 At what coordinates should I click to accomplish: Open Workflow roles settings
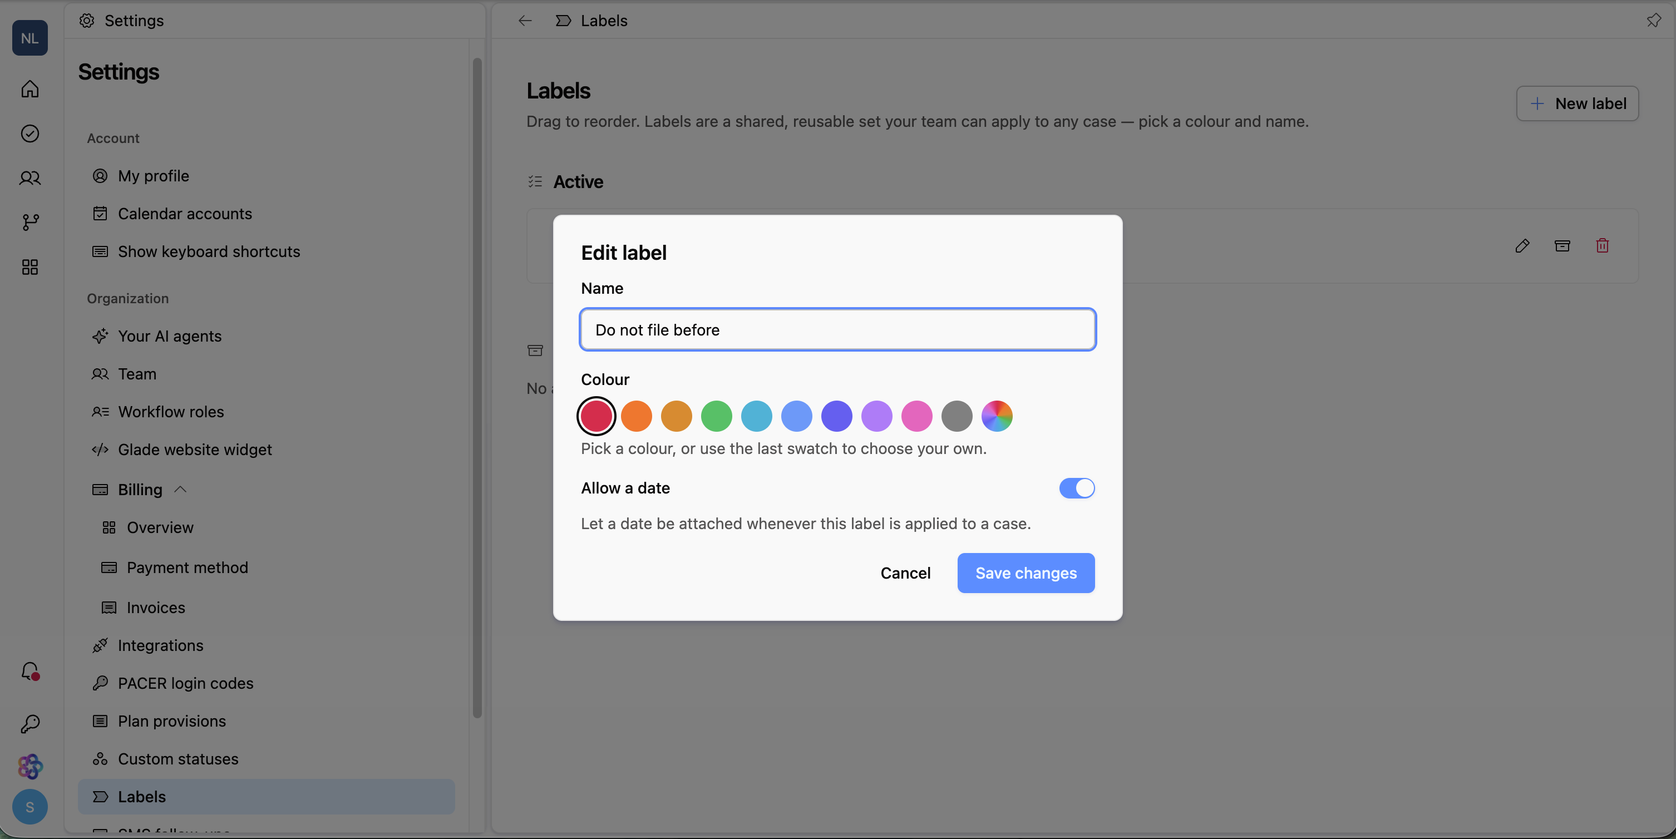[267, 412]
